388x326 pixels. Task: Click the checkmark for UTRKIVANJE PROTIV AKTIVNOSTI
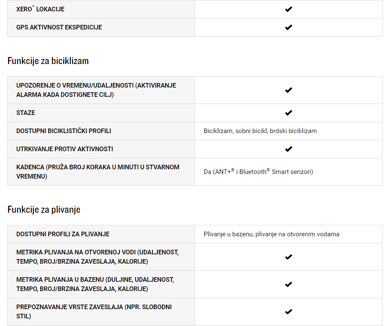(x=288, y=149)
